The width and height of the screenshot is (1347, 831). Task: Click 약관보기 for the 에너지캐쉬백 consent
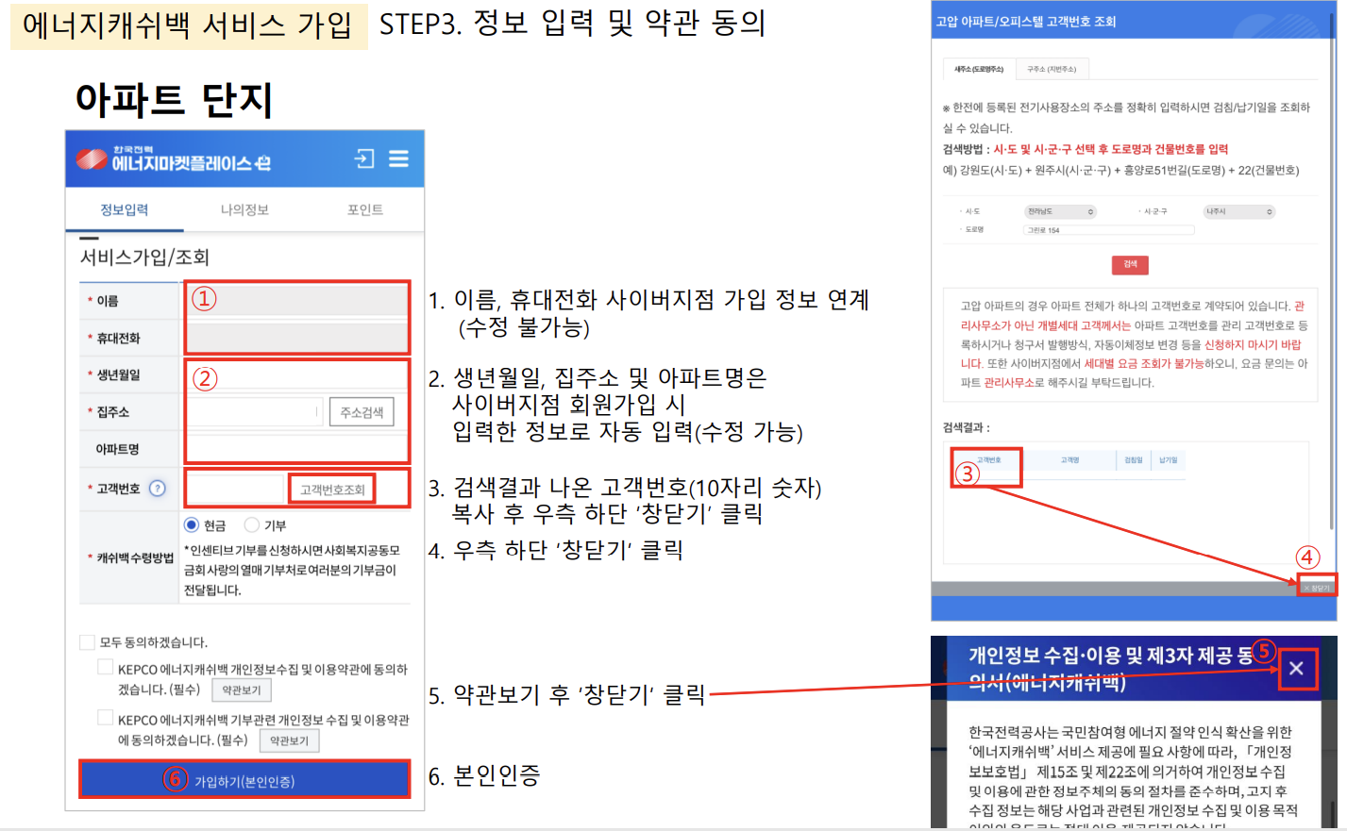tap(242, 690)
